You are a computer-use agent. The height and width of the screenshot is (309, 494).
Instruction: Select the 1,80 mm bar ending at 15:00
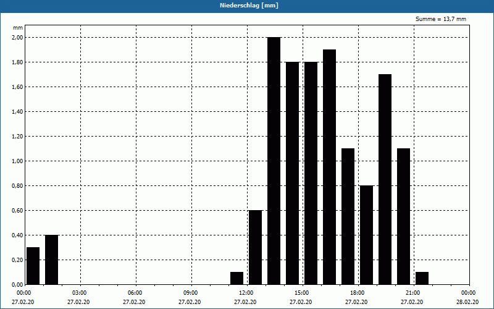tap(292, 173)
